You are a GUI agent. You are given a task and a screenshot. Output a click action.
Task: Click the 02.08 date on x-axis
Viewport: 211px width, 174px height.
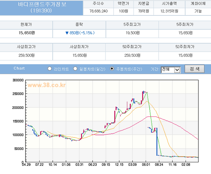click(186, 165)
